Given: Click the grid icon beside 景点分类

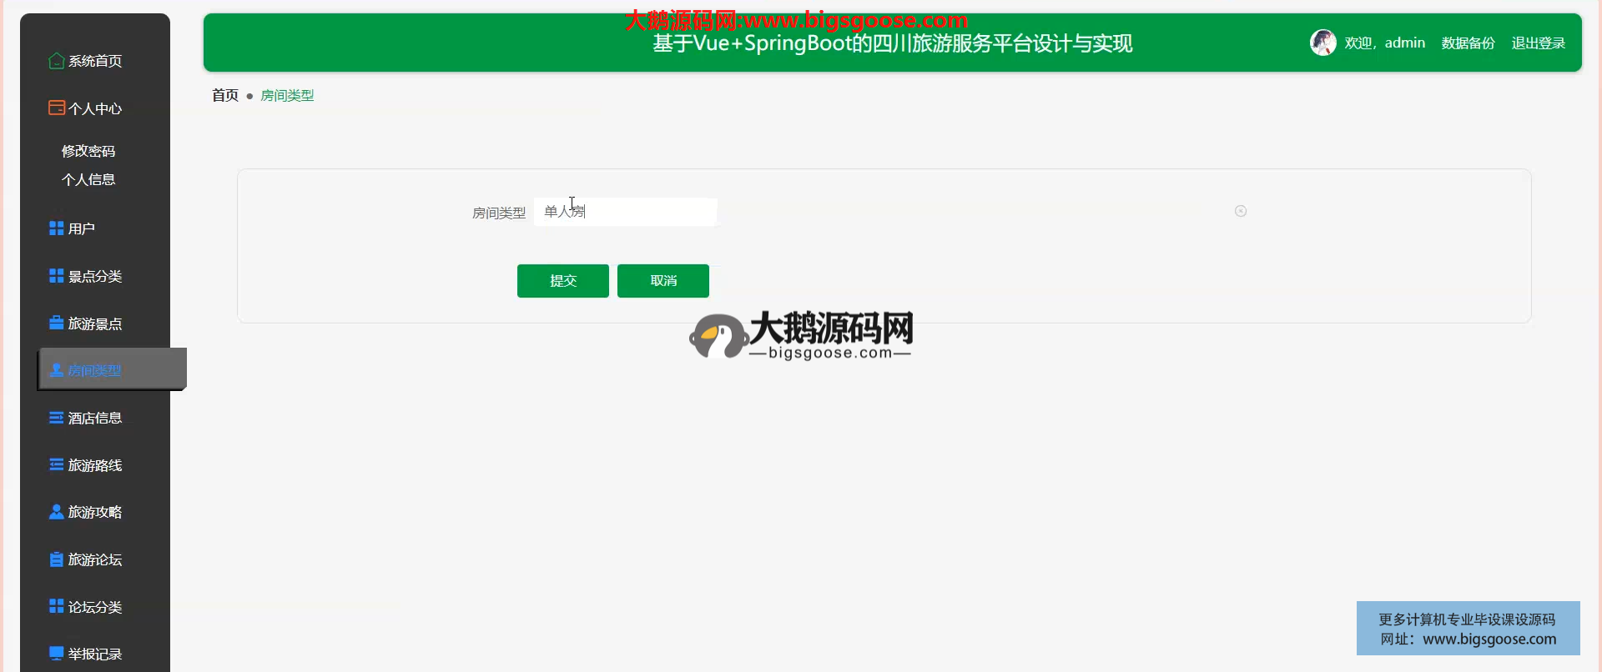Looking at the screenshot, I should pos(56,276).
